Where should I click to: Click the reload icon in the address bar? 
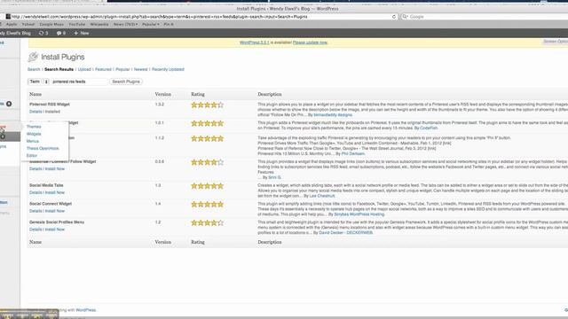[394, 17]
